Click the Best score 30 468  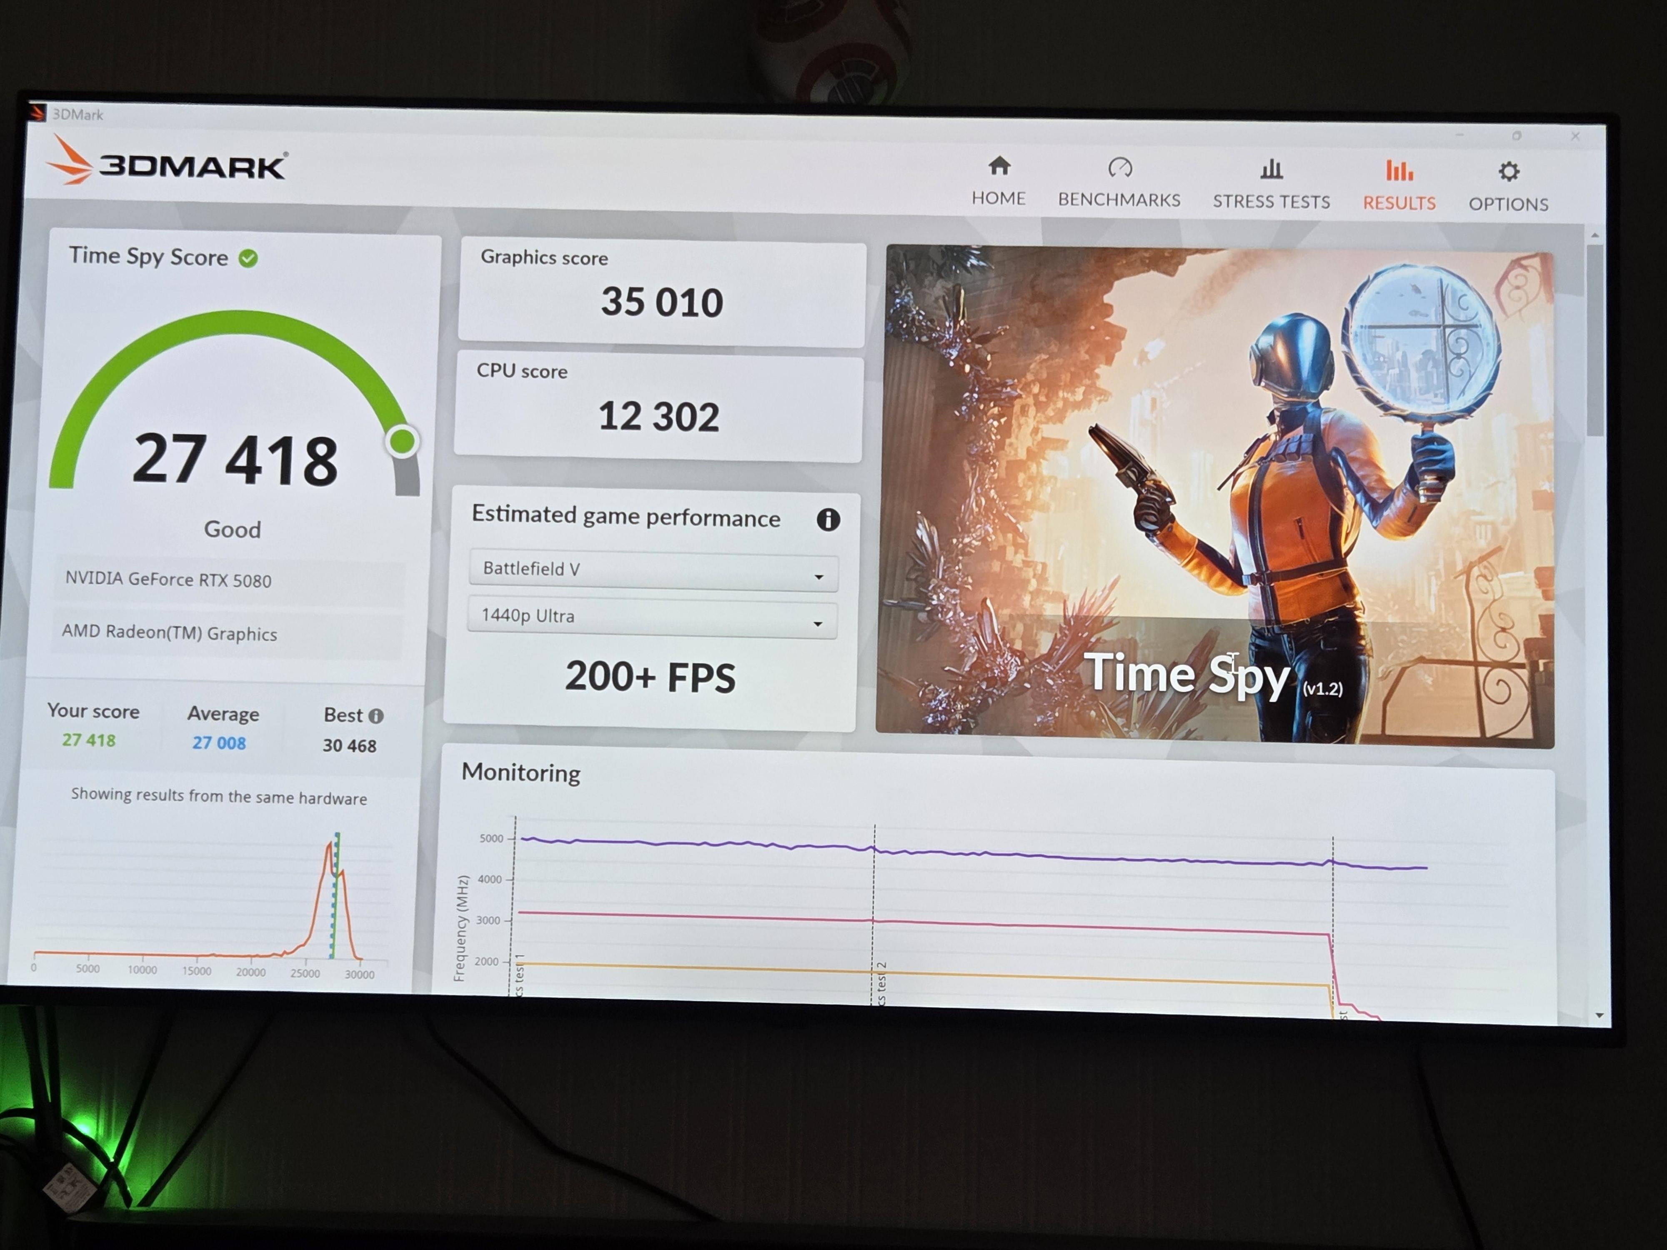pos(349,746)
